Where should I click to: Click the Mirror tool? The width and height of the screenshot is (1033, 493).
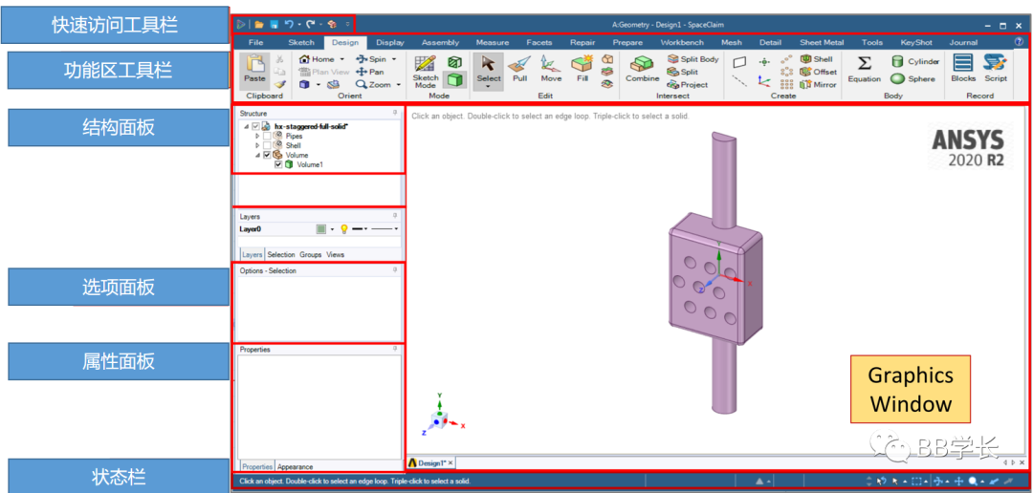click(818, 84)
